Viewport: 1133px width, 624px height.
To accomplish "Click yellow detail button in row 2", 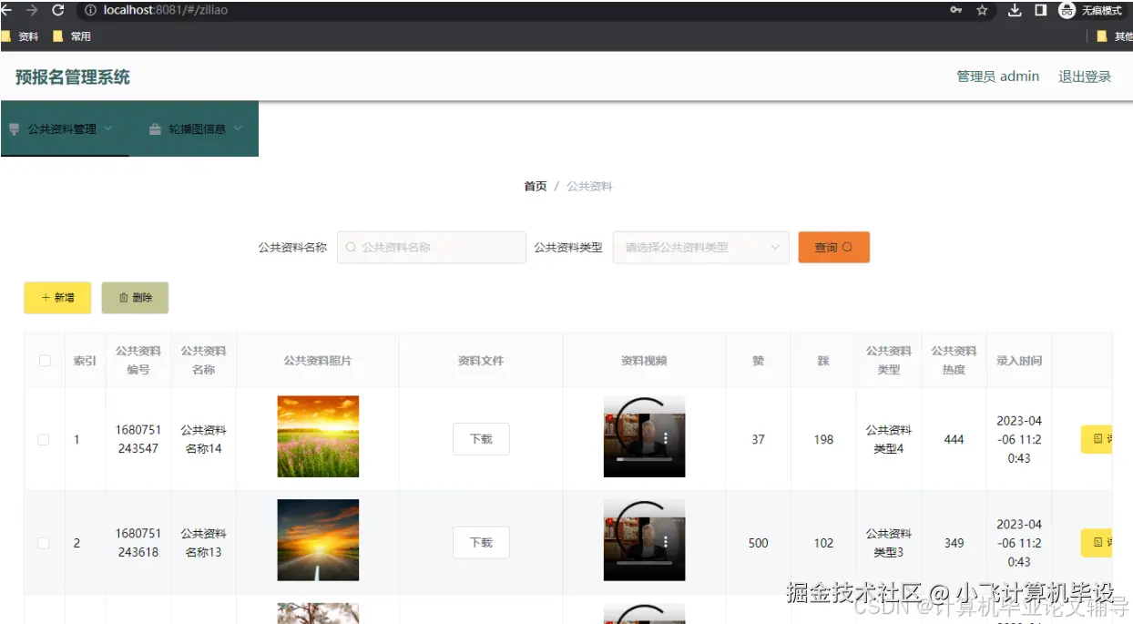I will point(1097,543).
